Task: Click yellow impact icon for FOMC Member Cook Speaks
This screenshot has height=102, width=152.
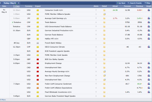Action: [x=38, y=55]
